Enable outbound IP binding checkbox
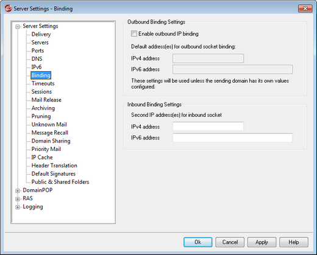 134,33
